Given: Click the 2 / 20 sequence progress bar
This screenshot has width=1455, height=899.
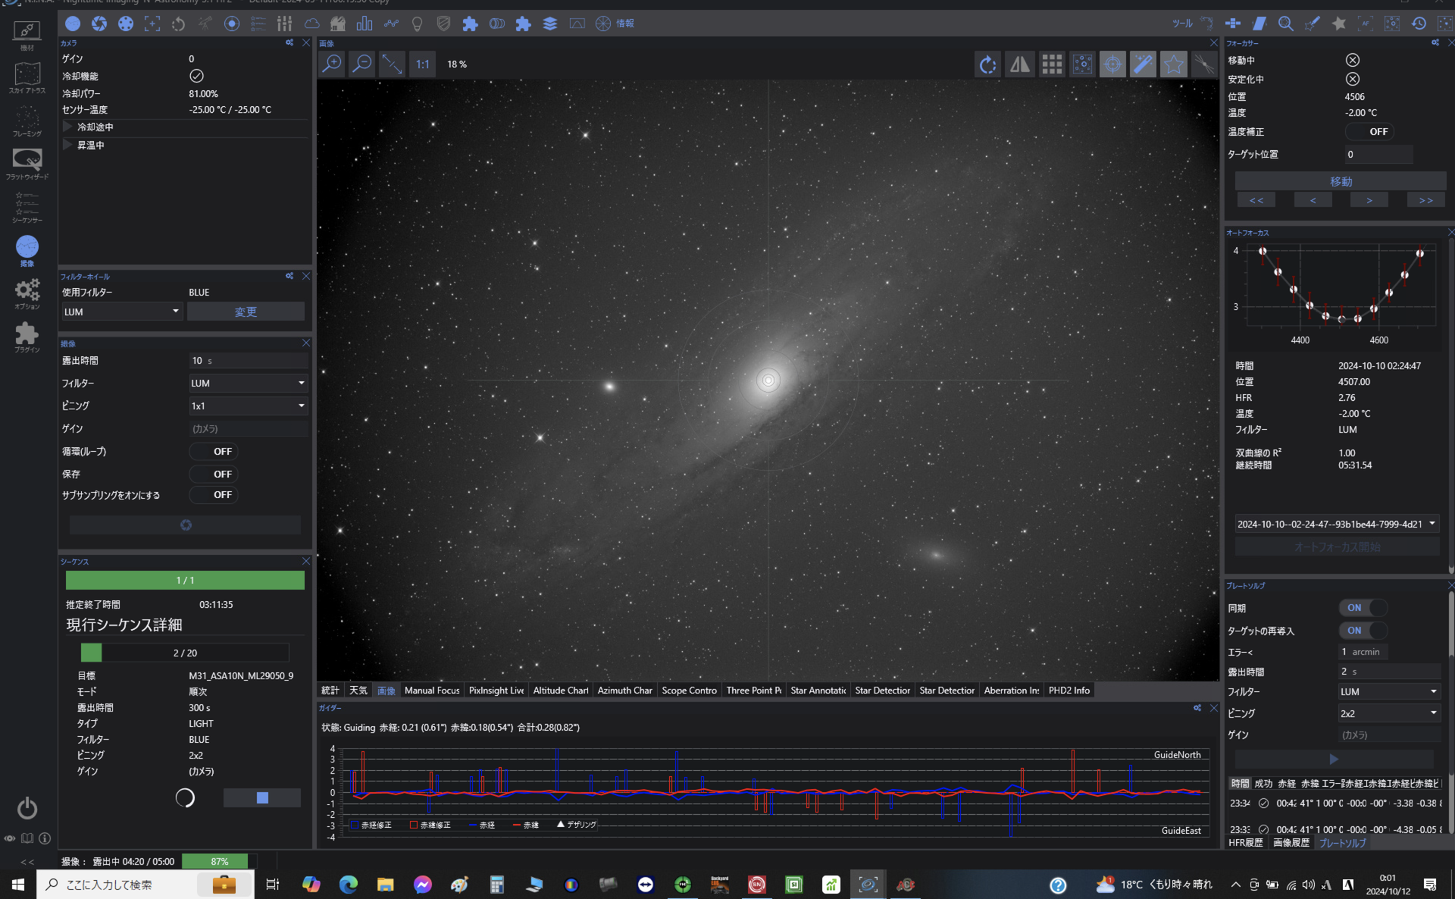Looking at the screenshot, I should 185,653.
